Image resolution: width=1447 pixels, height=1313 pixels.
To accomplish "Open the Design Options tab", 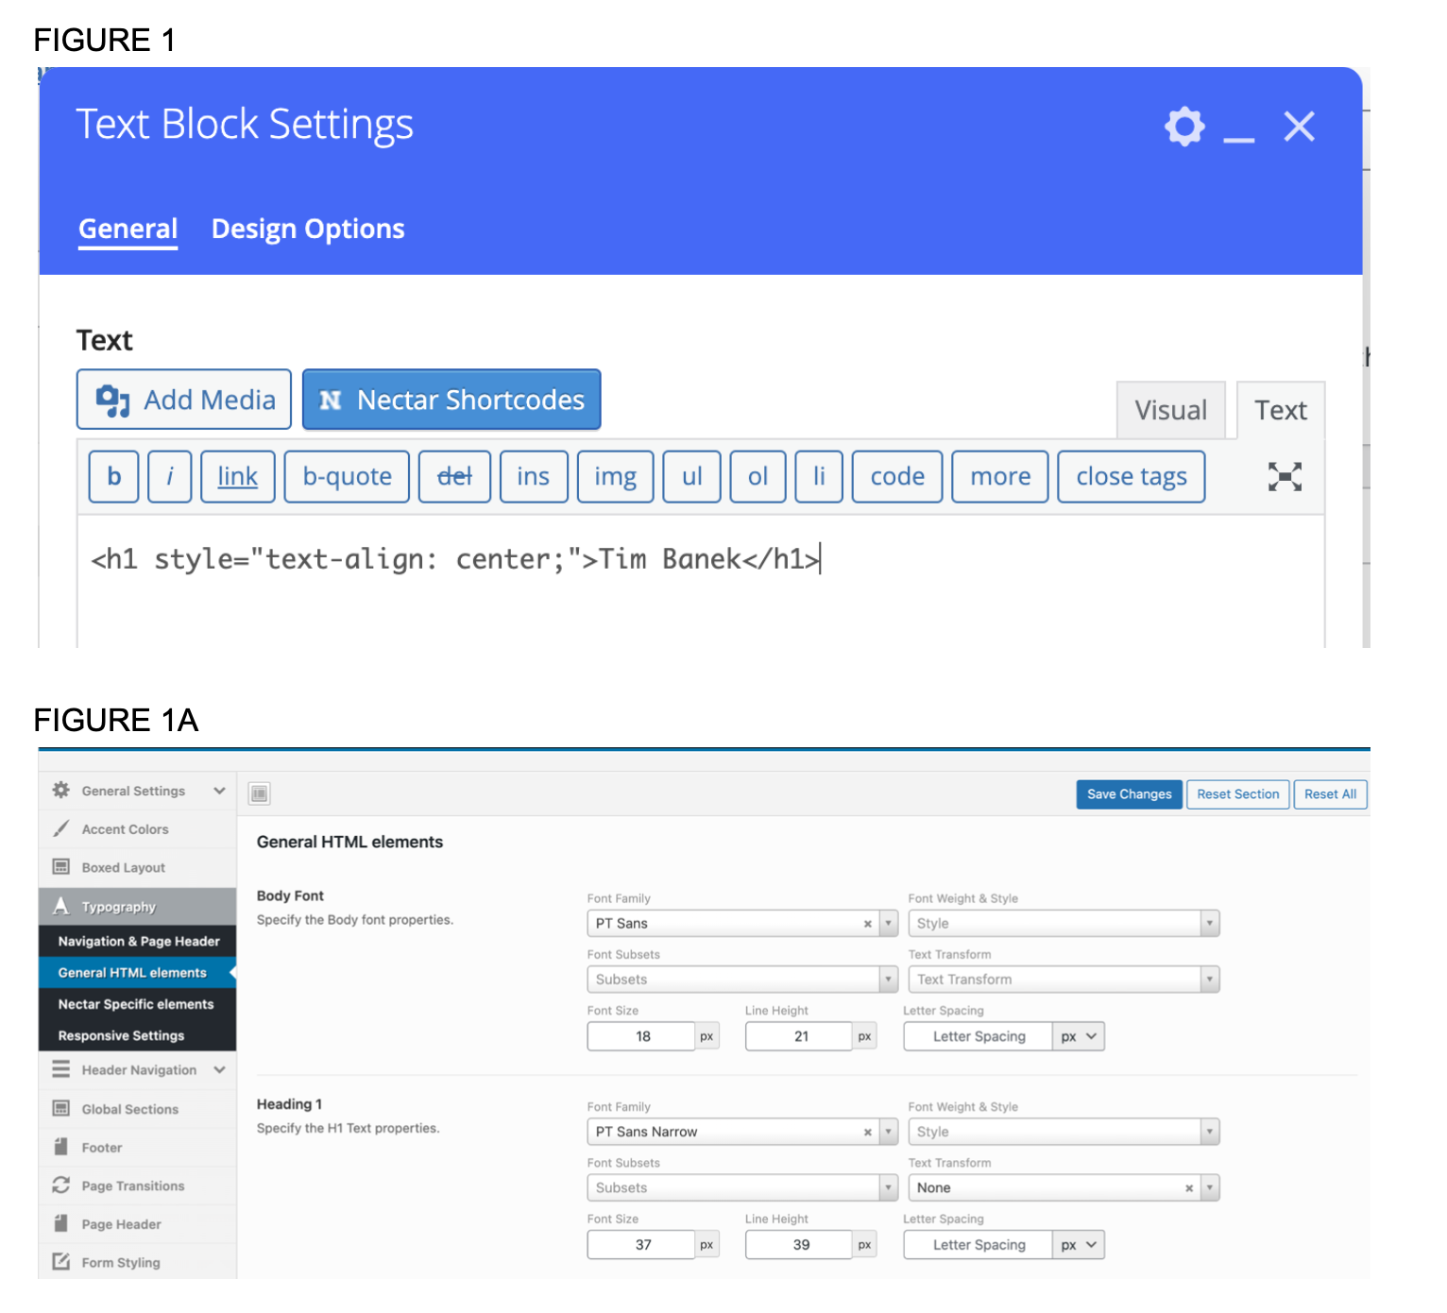I will [308, 230].
